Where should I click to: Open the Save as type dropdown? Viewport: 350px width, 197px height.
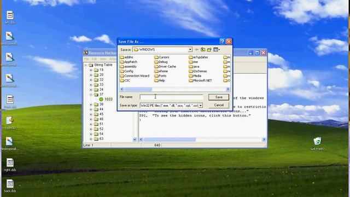coord(201,106)
